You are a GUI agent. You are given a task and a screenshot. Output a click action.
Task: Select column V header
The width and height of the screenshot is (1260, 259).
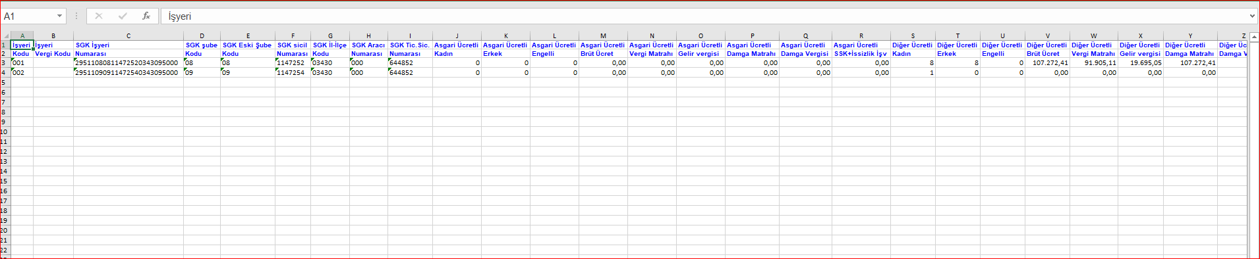click(x=1047, y=36)
